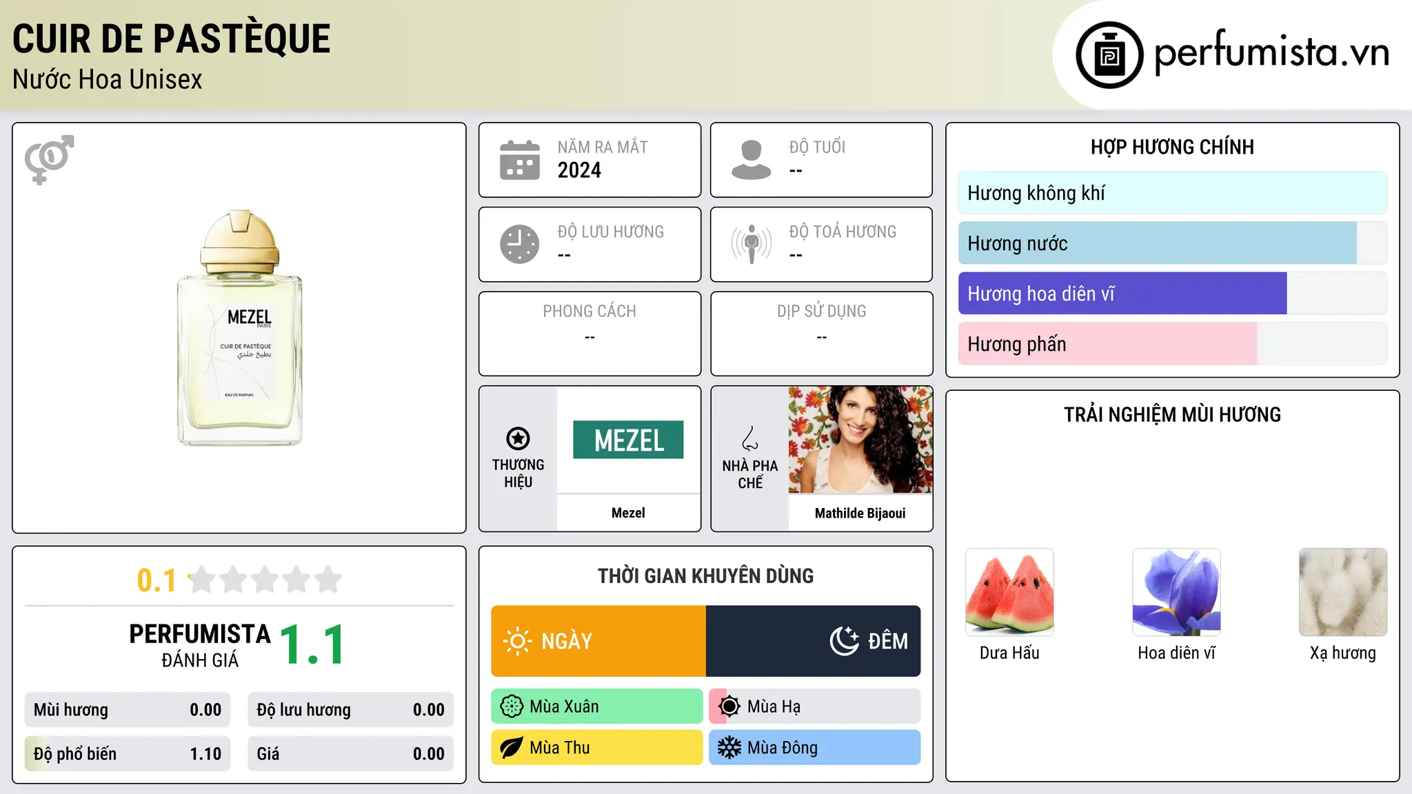Screen dimensions: 1412x794
Task: Click the Dịp sử dụng info card
Action: [x=821, y=334]
